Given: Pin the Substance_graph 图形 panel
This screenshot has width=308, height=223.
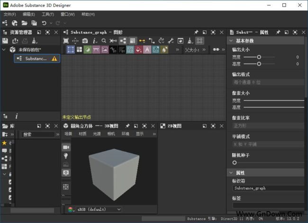Looking at the screenshot, I should click(x=196, y=32).
